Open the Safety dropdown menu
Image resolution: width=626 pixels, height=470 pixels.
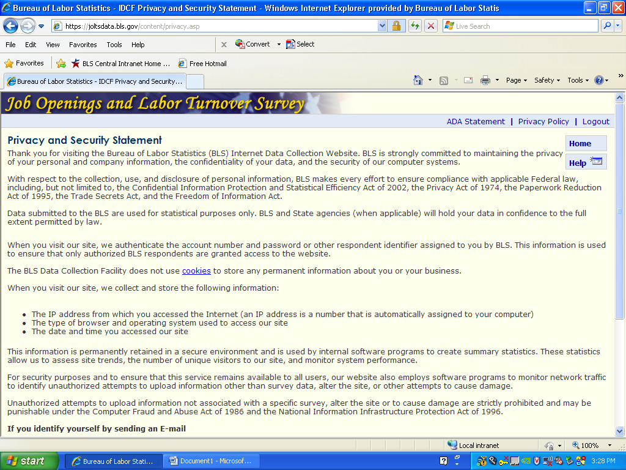pos(547,80)
